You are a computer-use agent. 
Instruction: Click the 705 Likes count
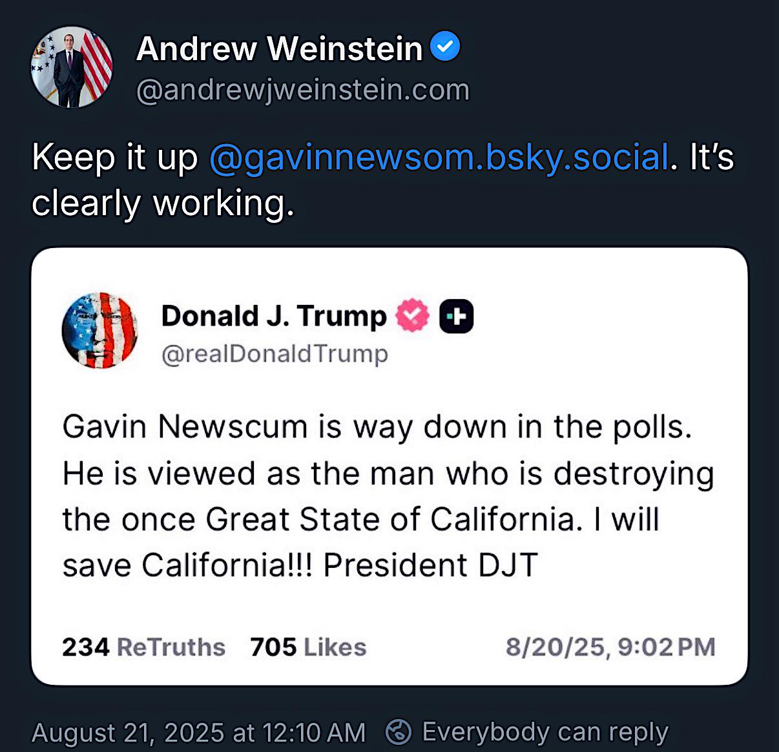(x=308, y=647)
